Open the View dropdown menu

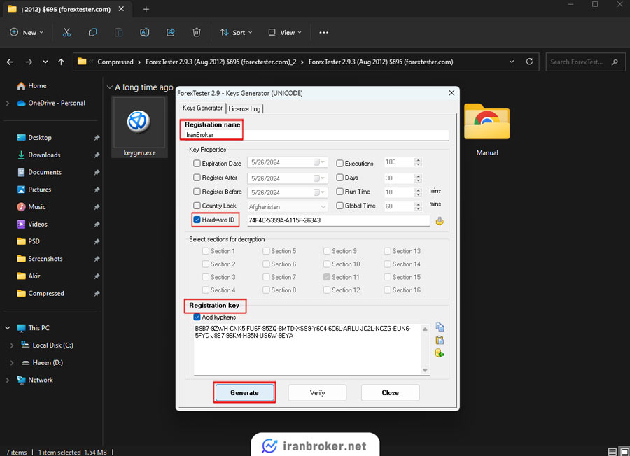coord(285,32)
